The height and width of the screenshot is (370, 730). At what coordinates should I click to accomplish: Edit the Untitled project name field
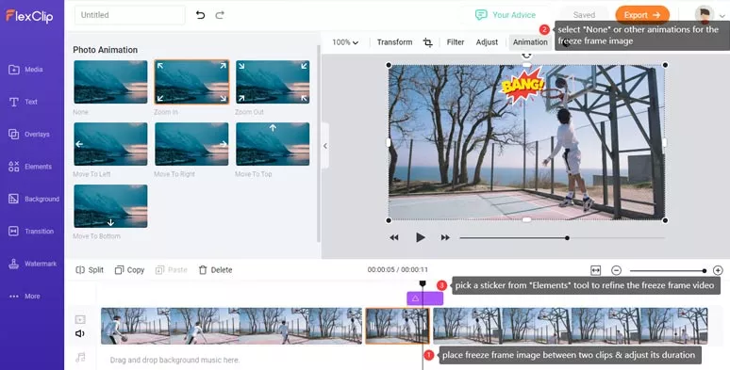coord(130,15)
